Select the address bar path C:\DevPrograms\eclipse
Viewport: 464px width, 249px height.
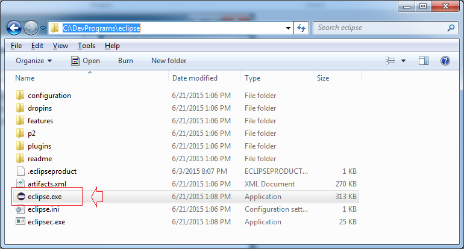click(x=101, y=28)
